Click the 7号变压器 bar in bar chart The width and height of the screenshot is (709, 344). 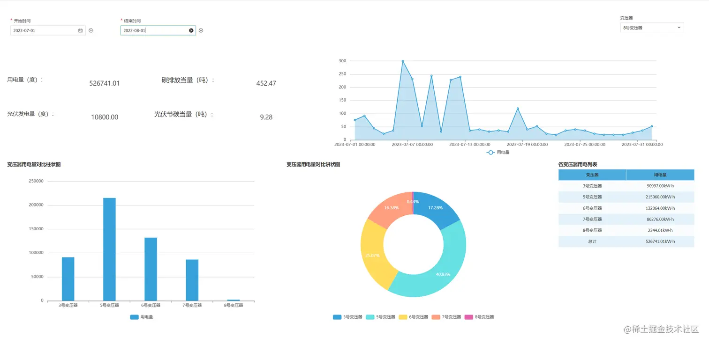(192, 280)
